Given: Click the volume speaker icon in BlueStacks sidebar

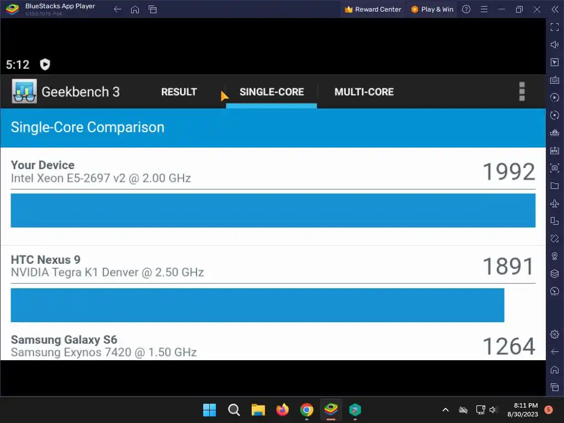Looking at the screenshot, I should (x=554, y=45).
